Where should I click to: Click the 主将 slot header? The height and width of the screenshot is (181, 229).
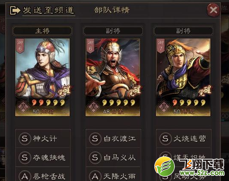pyautogui.click(x=42, y=31)
